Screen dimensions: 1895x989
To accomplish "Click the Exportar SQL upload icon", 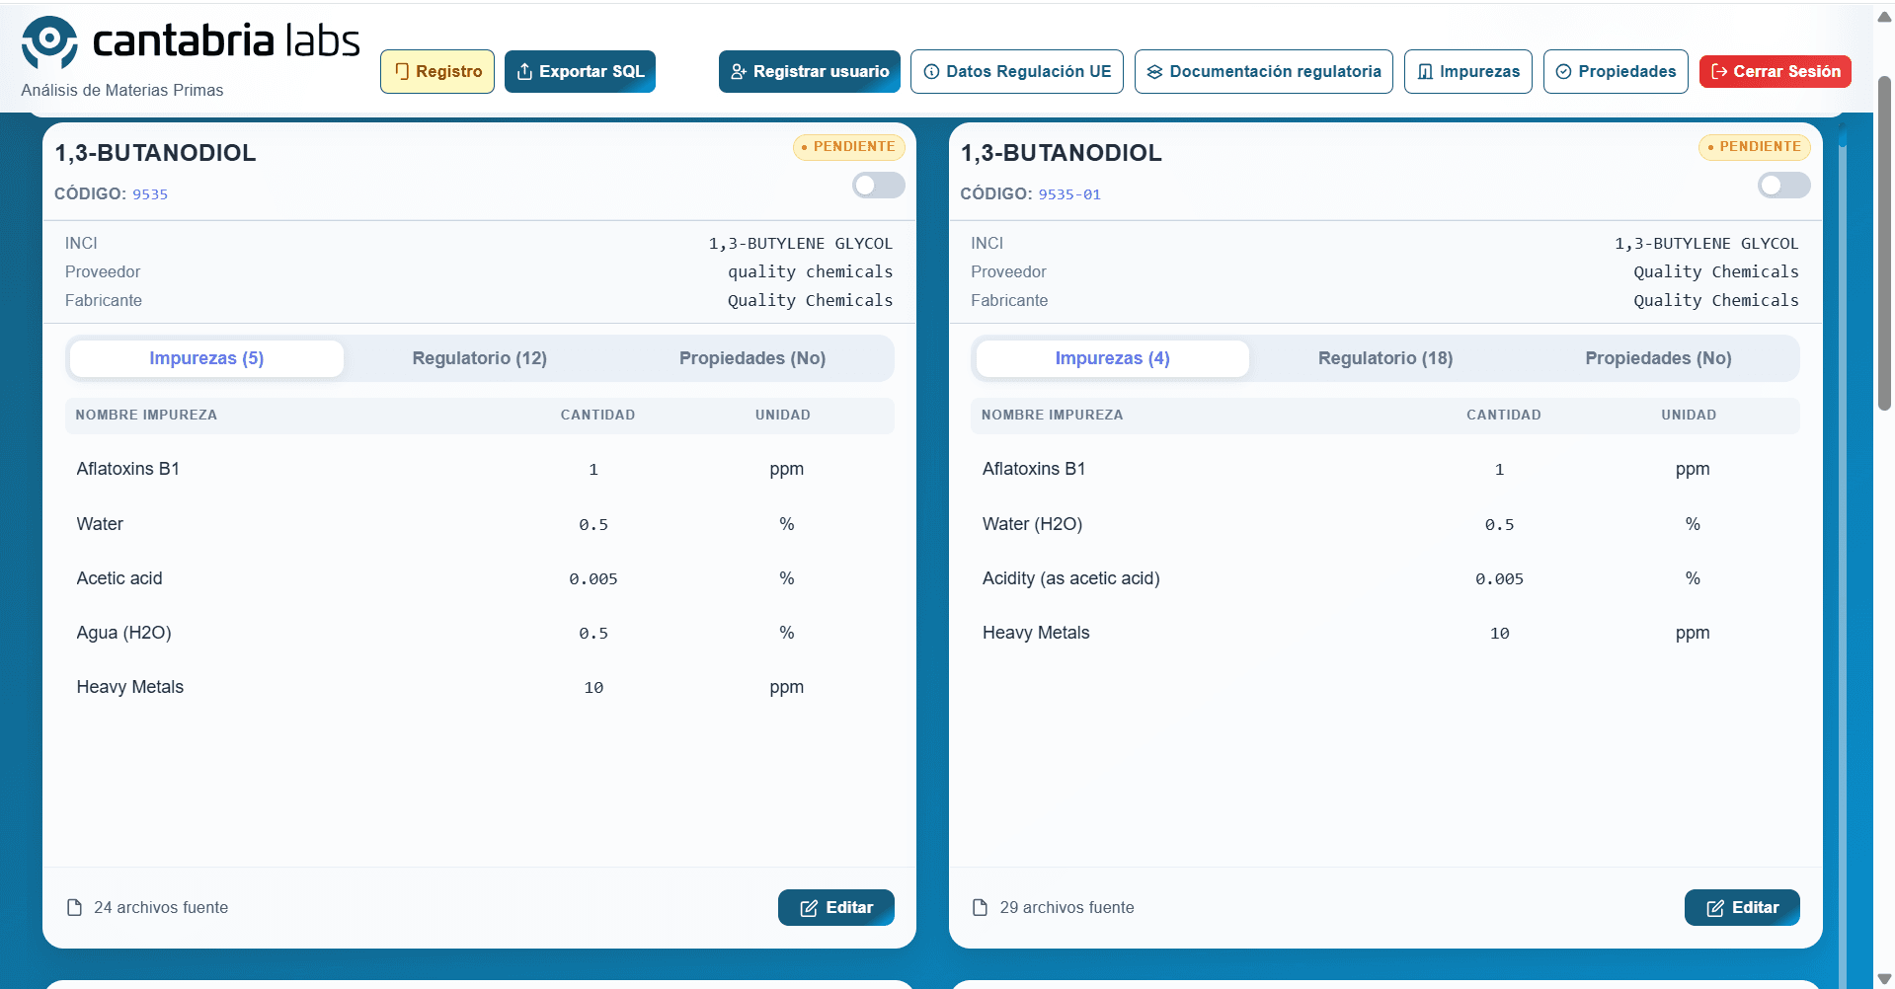I will (524, 71).
